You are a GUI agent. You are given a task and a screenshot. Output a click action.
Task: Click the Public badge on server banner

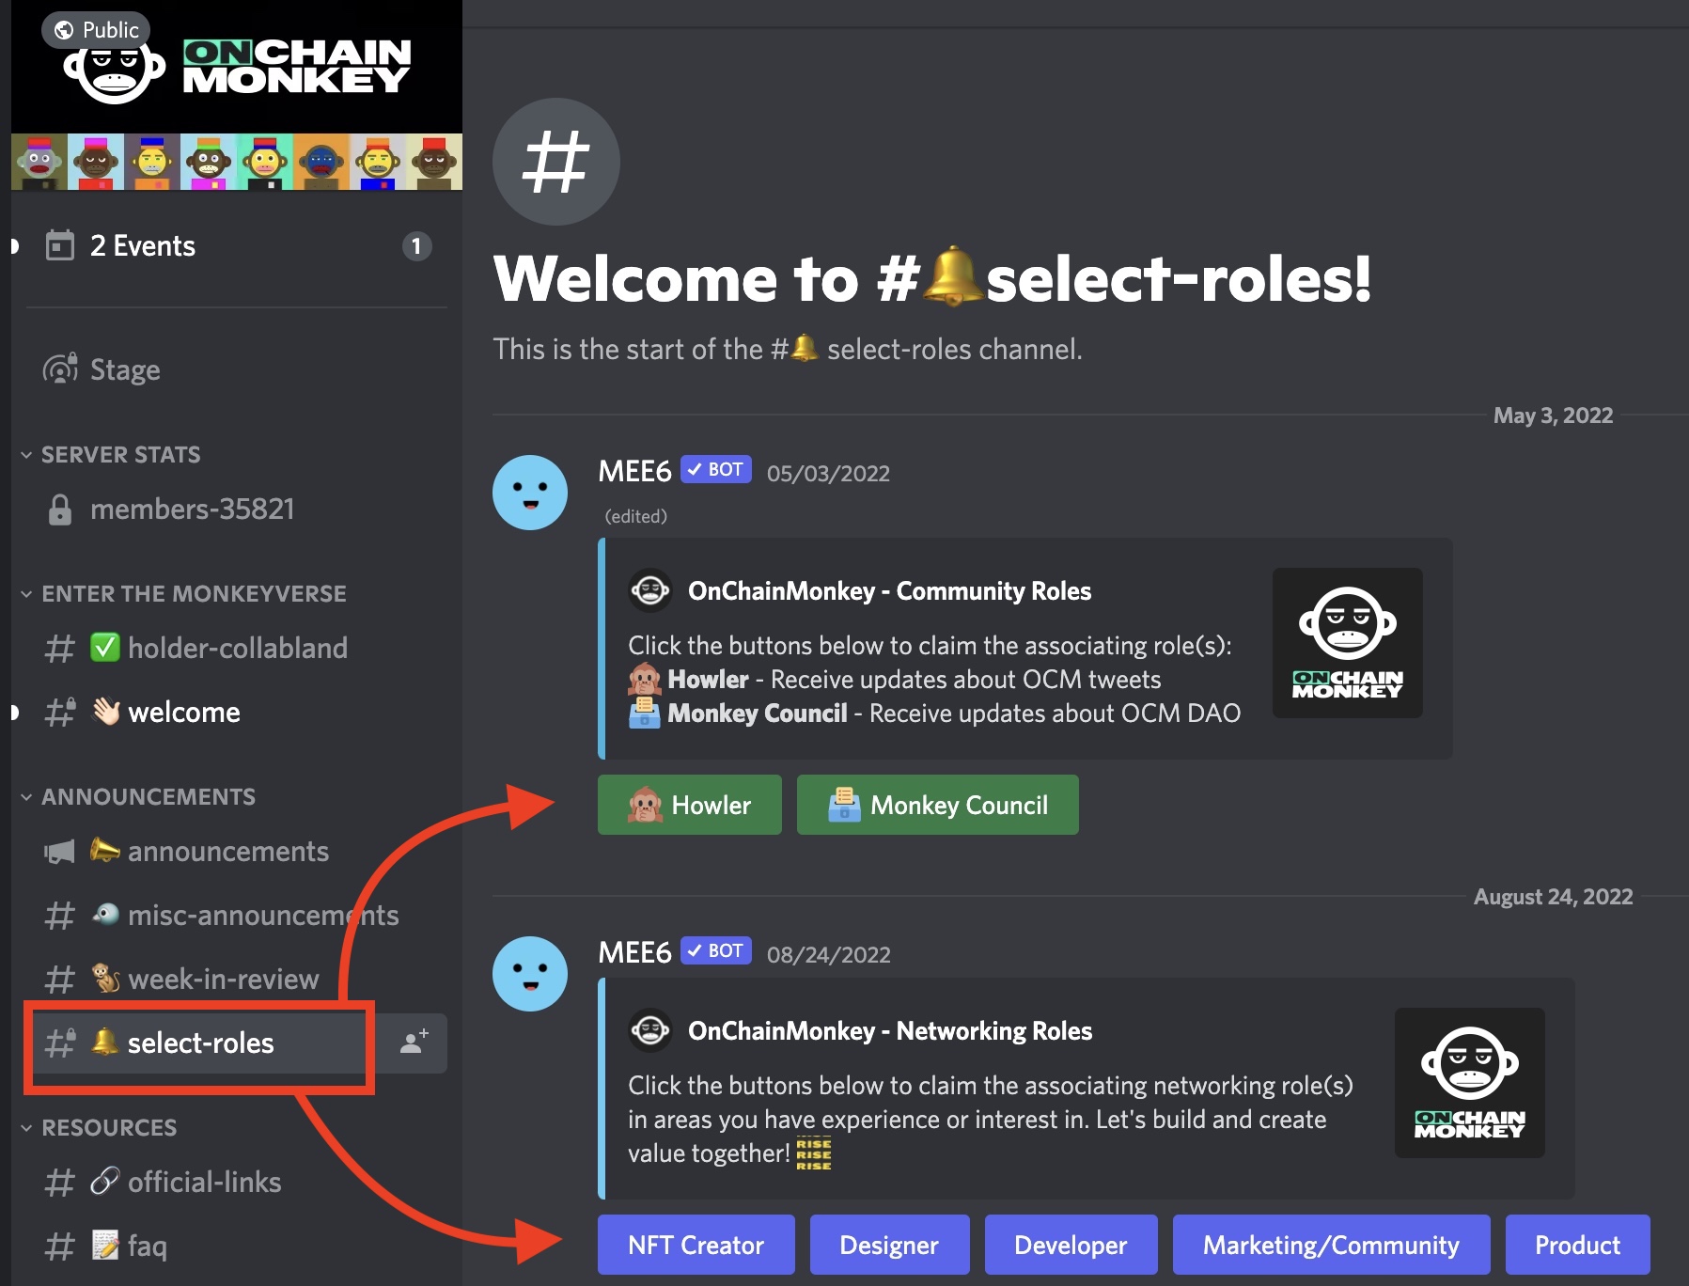coord(96,30)
